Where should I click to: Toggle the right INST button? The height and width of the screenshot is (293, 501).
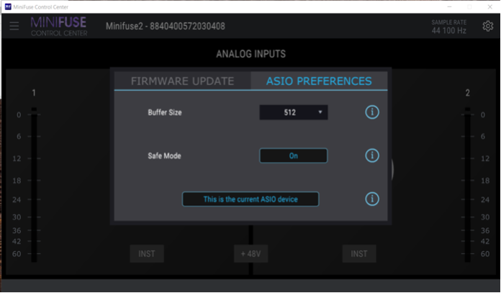pos(359,253)
